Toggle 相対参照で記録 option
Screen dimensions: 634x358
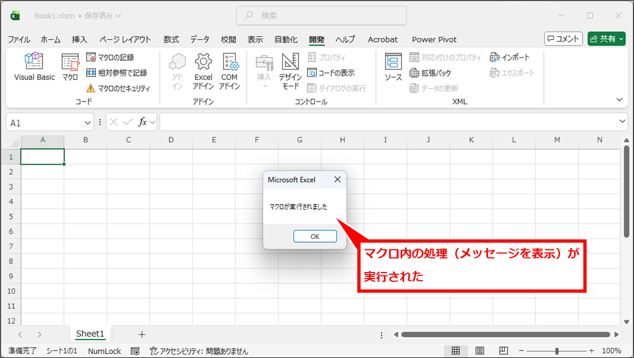click(x=117, y=72)
